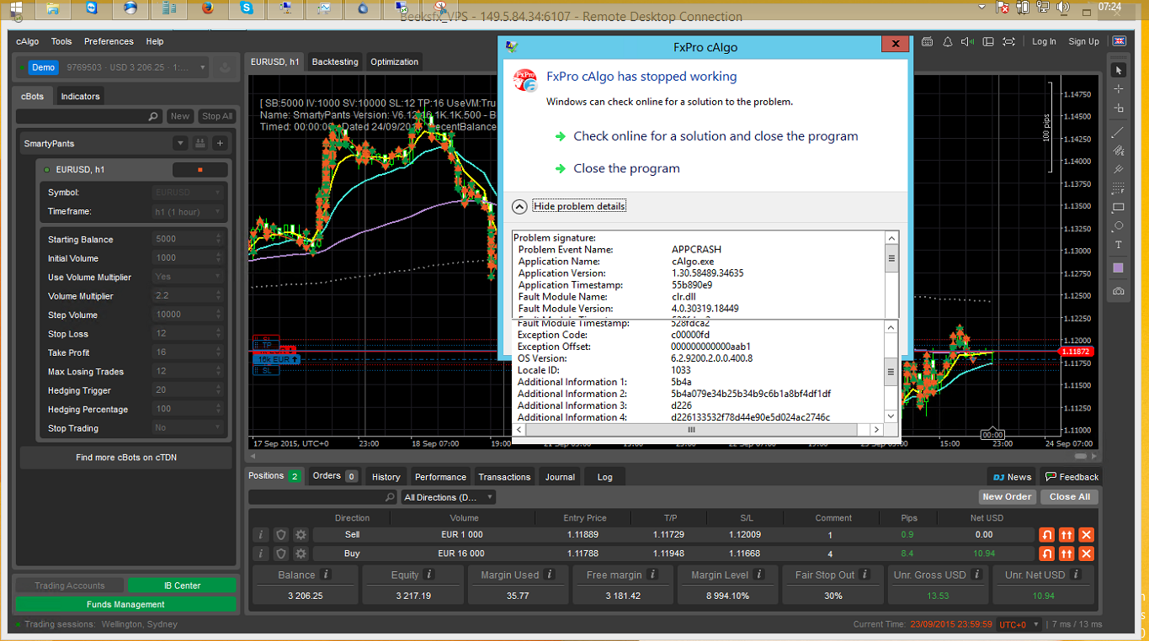The image size is (1149, 641).
Task: Open protection shield for Buy position
Action: coord(281,554)
